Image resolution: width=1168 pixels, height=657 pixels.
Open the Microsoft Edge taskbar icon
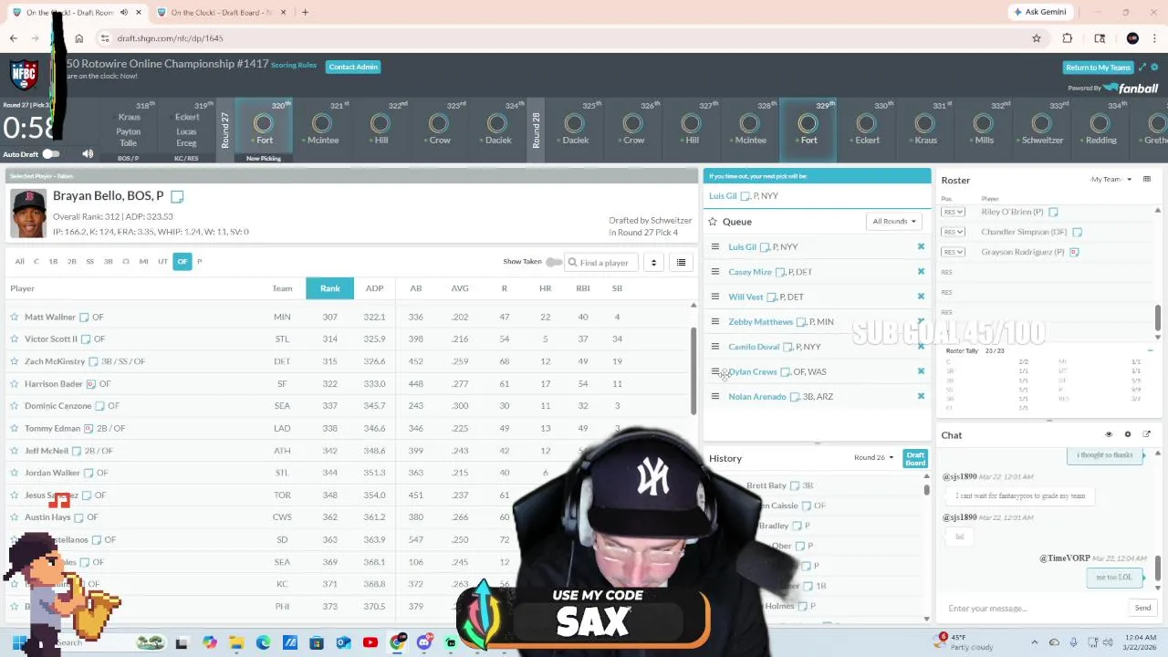tap(263, 643)
